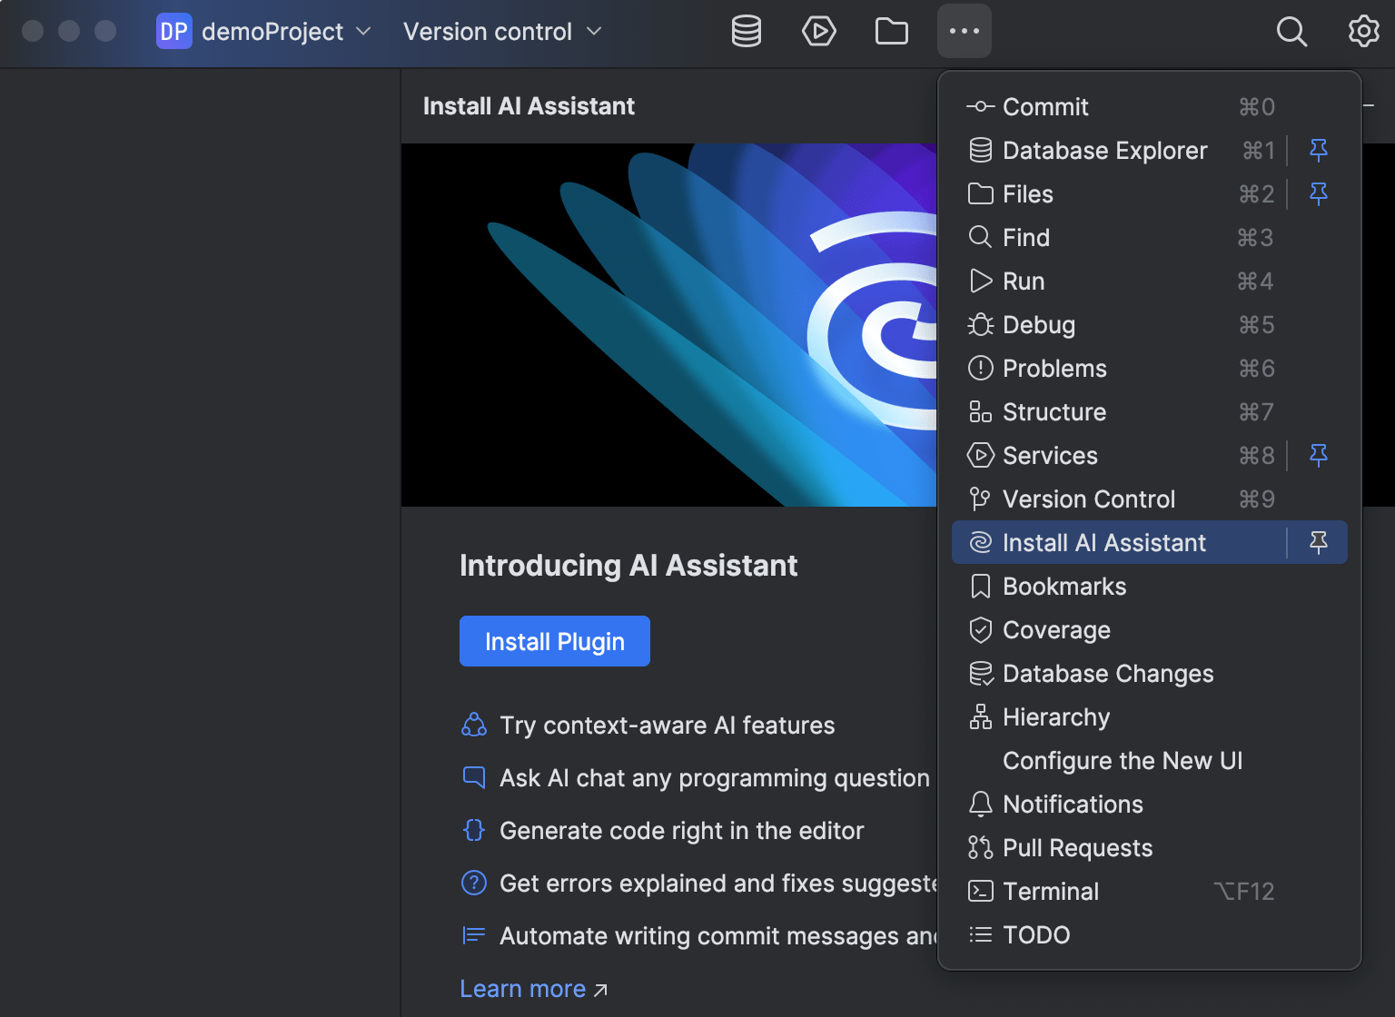Click the Services toolbar icon

[818, 31]
